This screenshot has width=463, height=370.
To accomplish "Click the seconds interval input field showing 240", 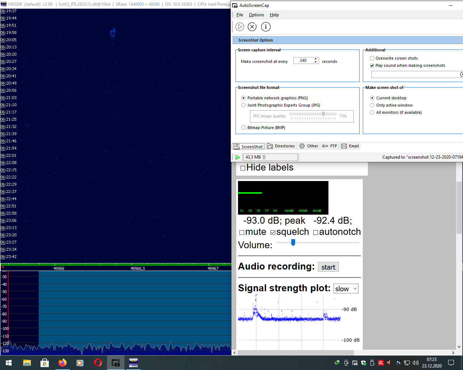I will [303, 61].
